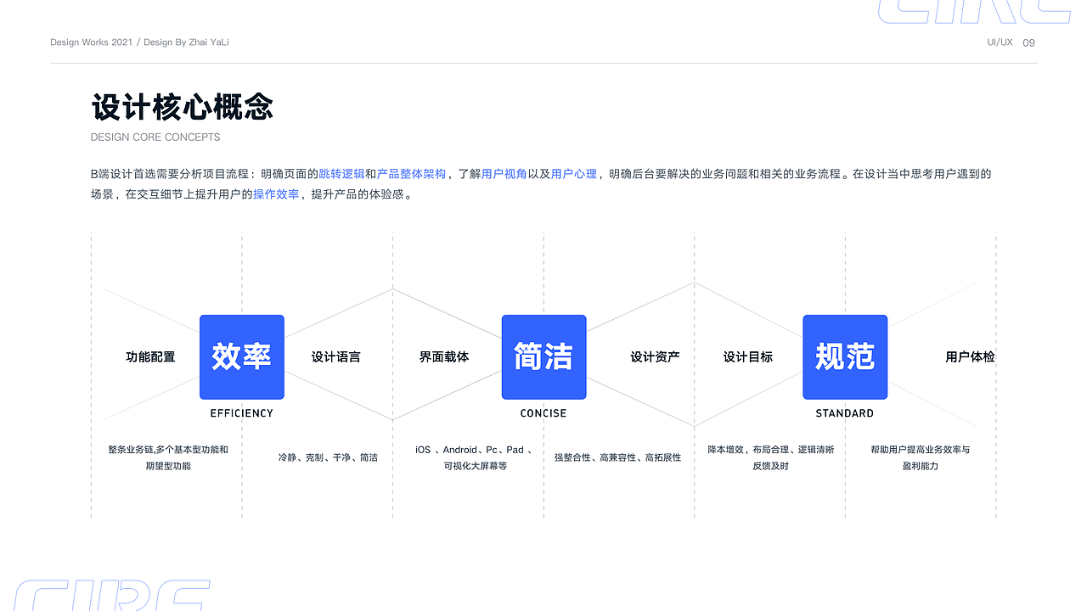
Task: Click the 界面载体 label
Action: [444, 357]
